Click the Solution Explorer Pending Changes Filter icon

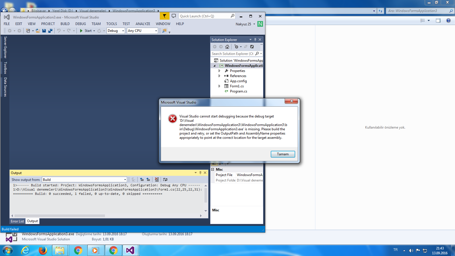236,47
